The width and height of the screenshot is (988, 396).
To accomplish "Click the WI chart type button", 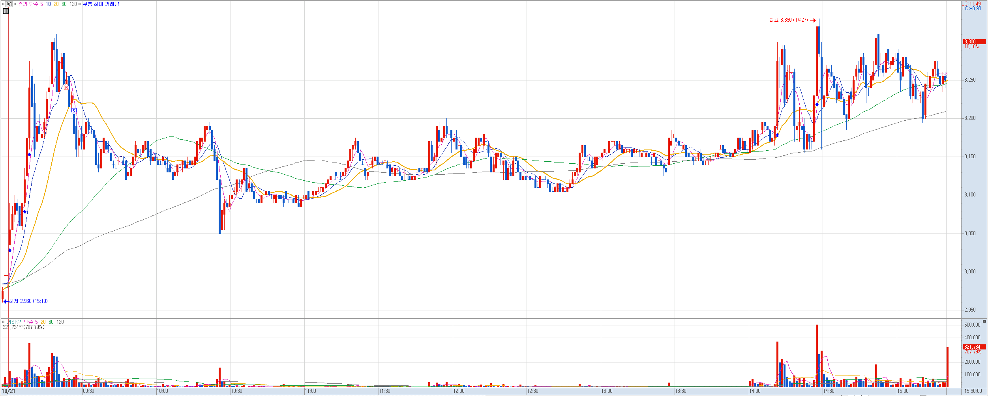I will pyautogui.click(x=9, y=4).
